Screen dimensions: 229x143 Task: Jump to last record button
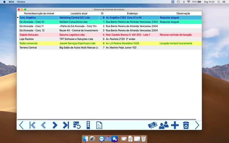(x=66, y=125)
